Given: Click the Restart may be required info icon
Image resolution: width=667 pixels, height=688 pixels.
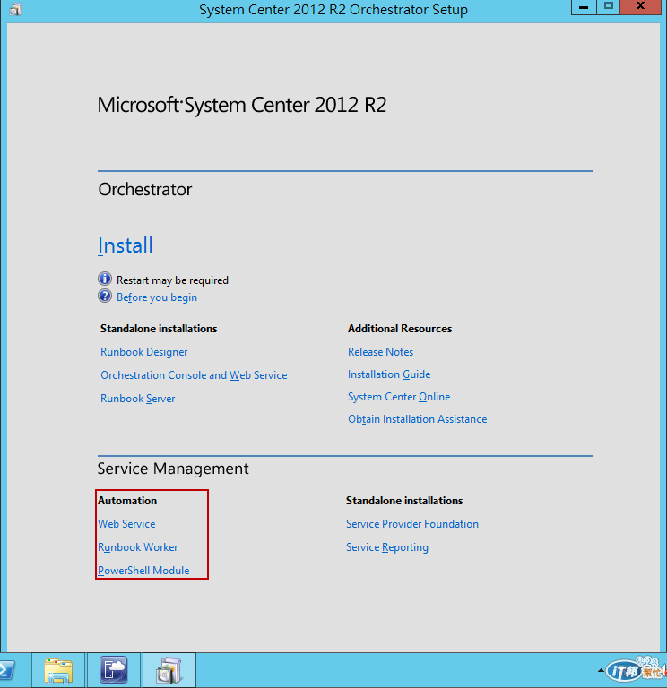Looking at the screenshot, I should coord(105,279).
